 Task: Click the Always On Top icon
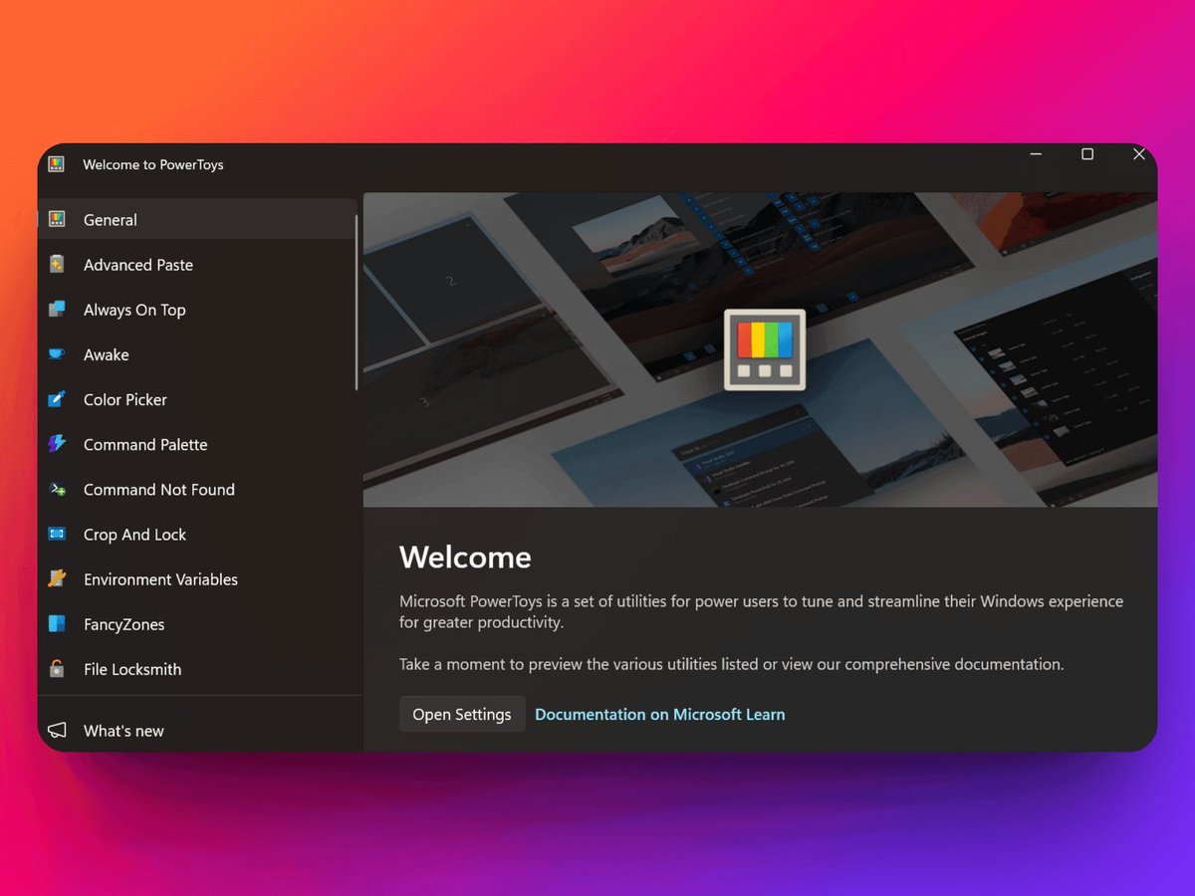point(57,310)
